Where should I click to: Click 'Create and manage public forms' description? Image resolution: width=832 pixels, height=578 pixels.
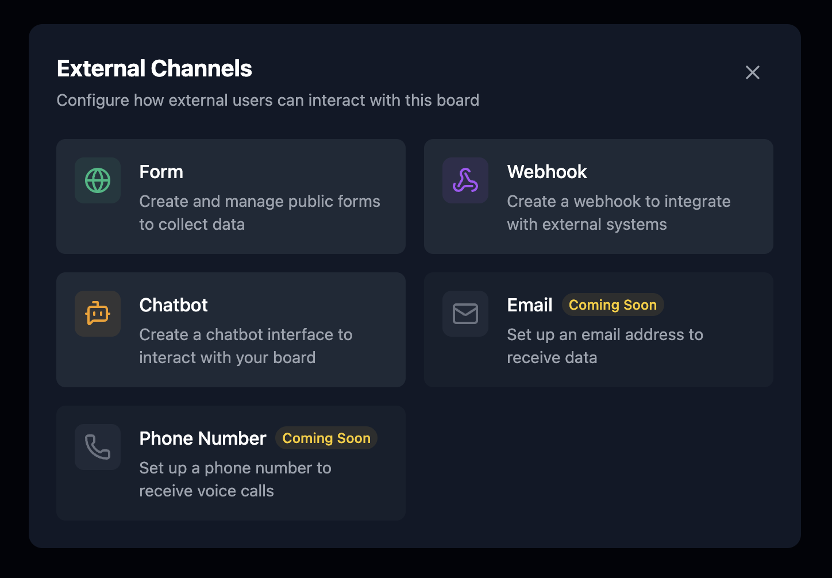pos(260,201)
